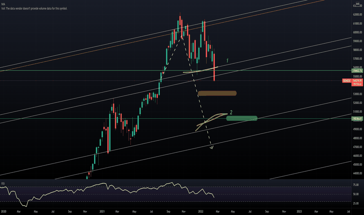The width and height of the screenshot is (364, 215).
Task: Open the INR currency selector
Action: pyautogui.click(x=358, y=4)
